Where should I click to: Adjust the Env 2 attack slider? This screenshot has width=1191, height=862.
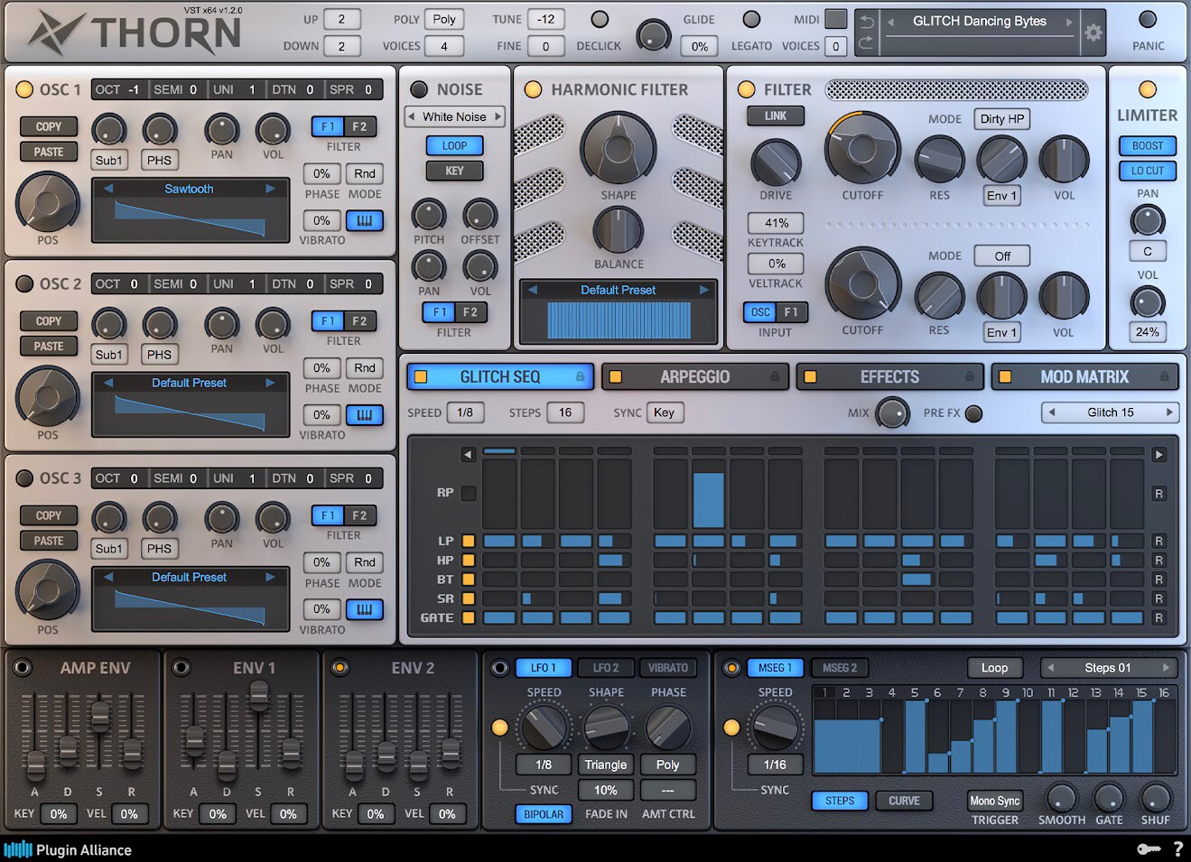(x=354, y=765)
